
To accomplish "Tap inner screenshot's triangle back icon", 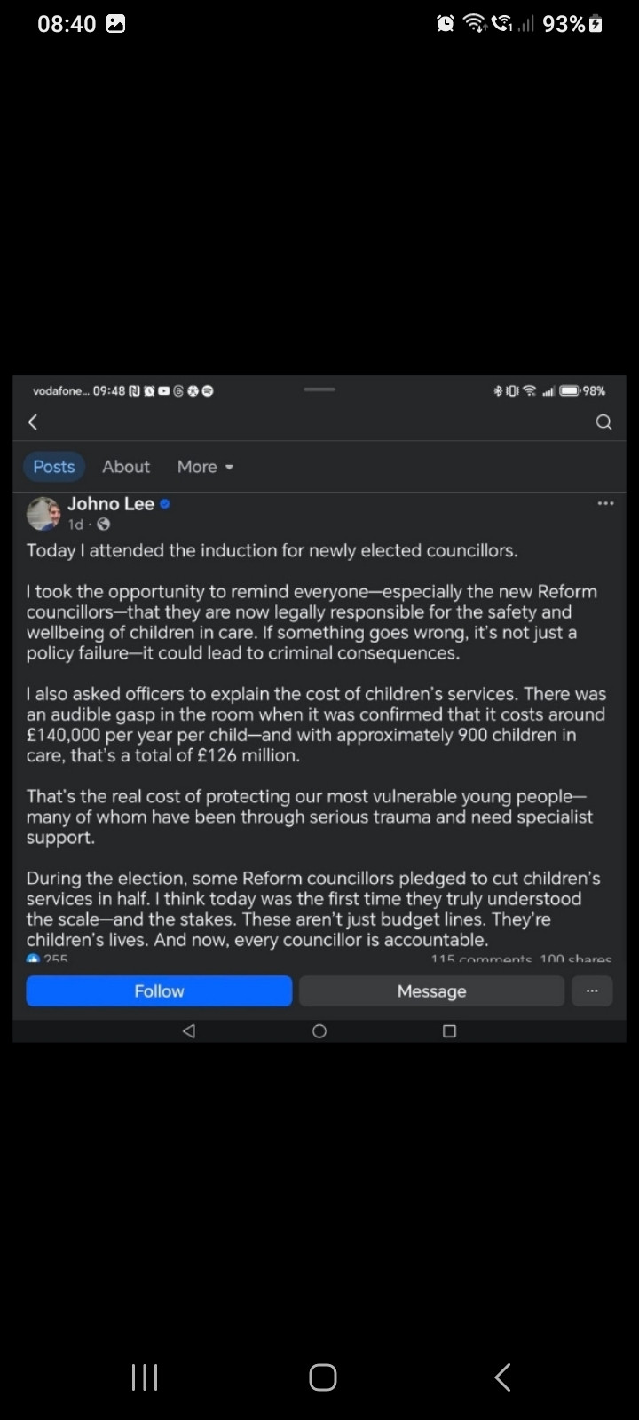I will [188, 1030].
